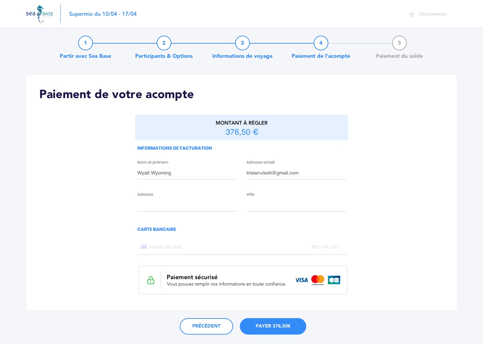Click the MM / AA expiry field
Image resolution: width=483 pixels, height=344 pixels.
pyautogui.click(x=320, y=247)
